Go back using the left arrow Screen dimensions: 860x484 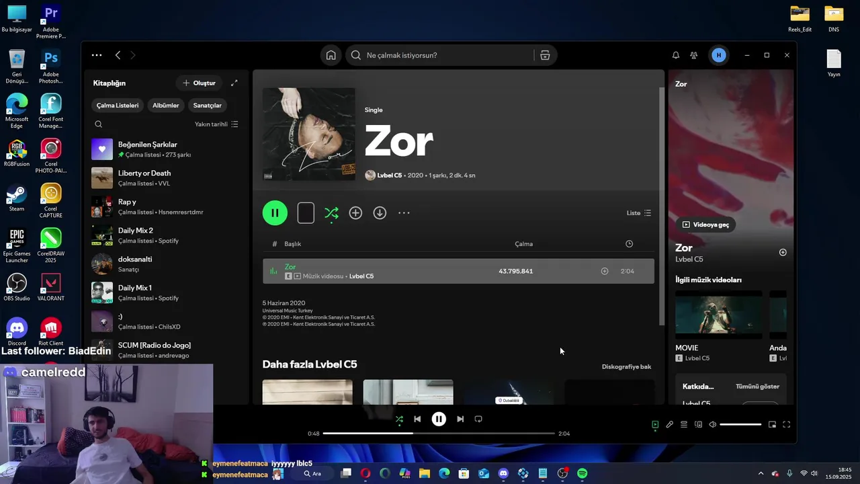pos(118,55)
